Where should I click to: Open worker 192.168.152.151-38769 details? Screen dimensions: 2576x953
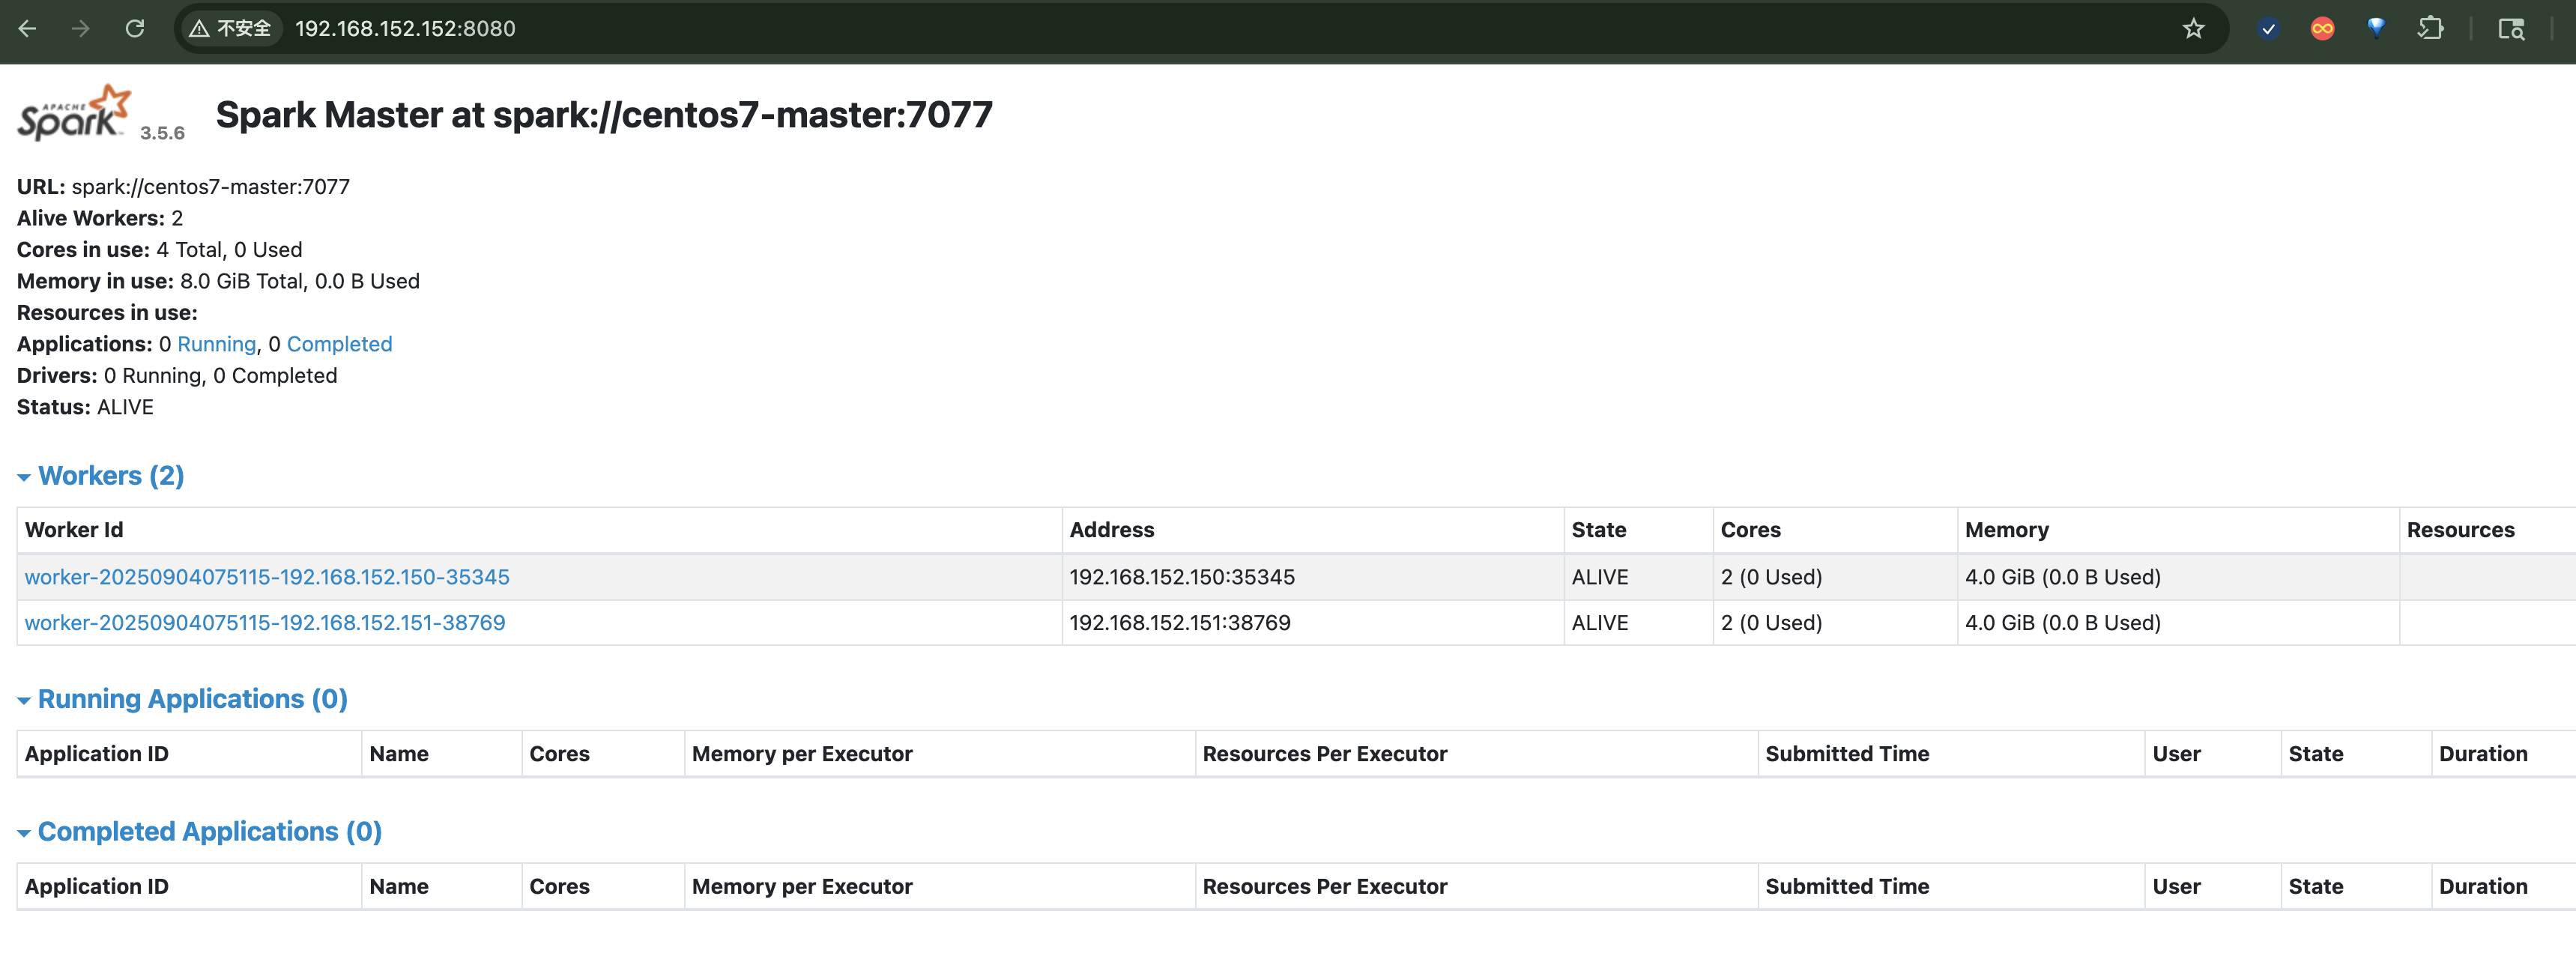tap(265, 623)
